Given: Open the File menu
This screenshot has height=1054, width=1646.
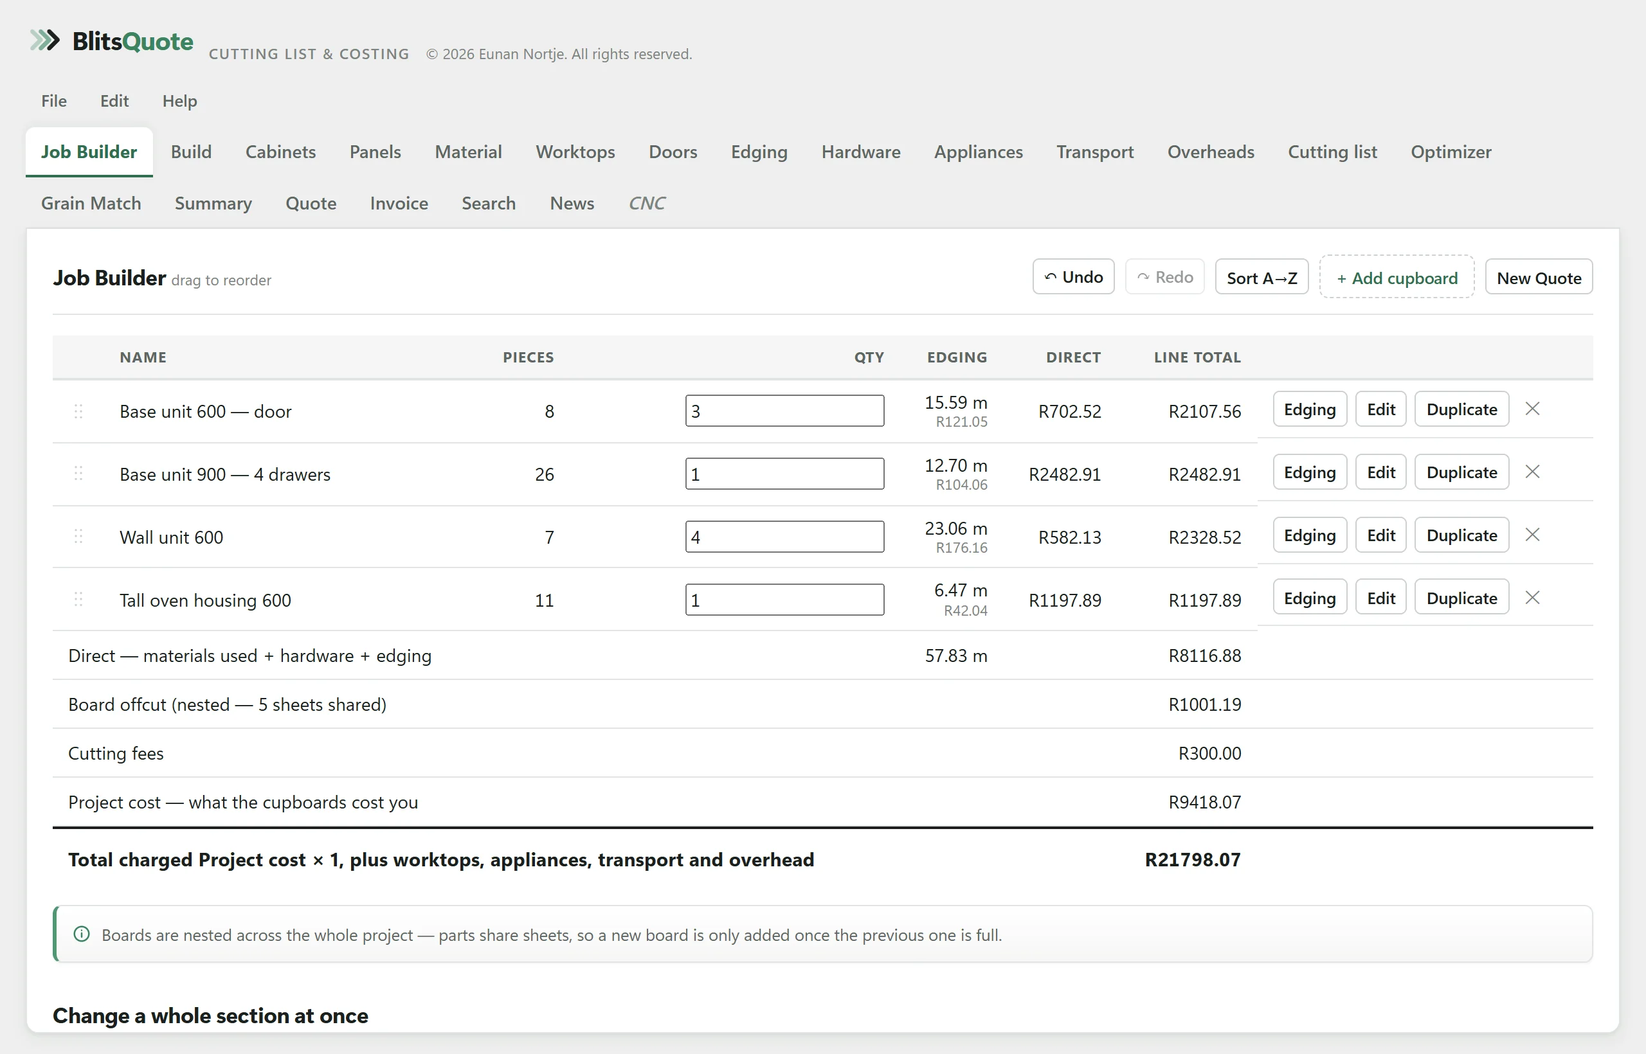Looking at the screenshot, I should (53, 101).
